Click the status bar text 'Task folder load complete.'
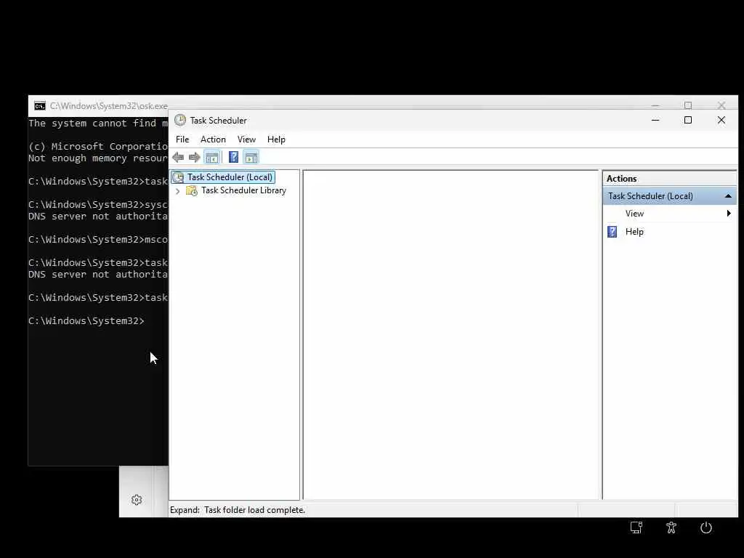This screenshot has width=744, height=558. [x=255, y=510]
